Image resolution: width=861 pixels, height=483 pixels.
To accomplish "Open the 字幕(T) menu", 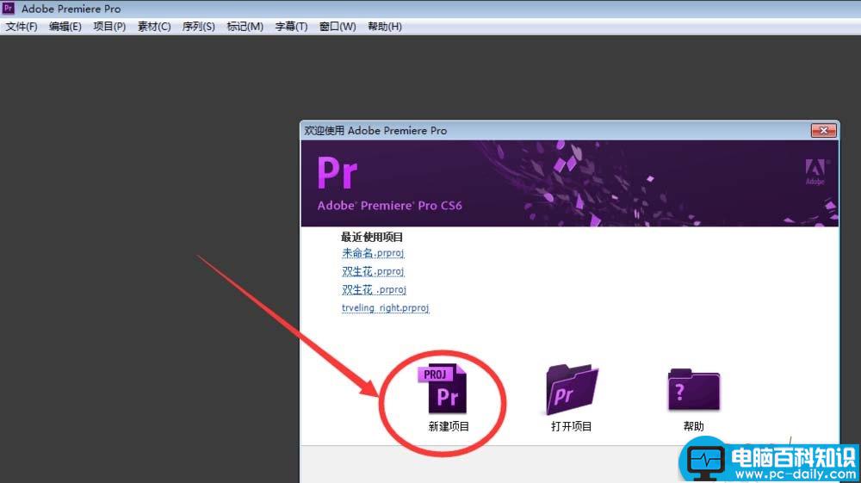I will [291, 27].
